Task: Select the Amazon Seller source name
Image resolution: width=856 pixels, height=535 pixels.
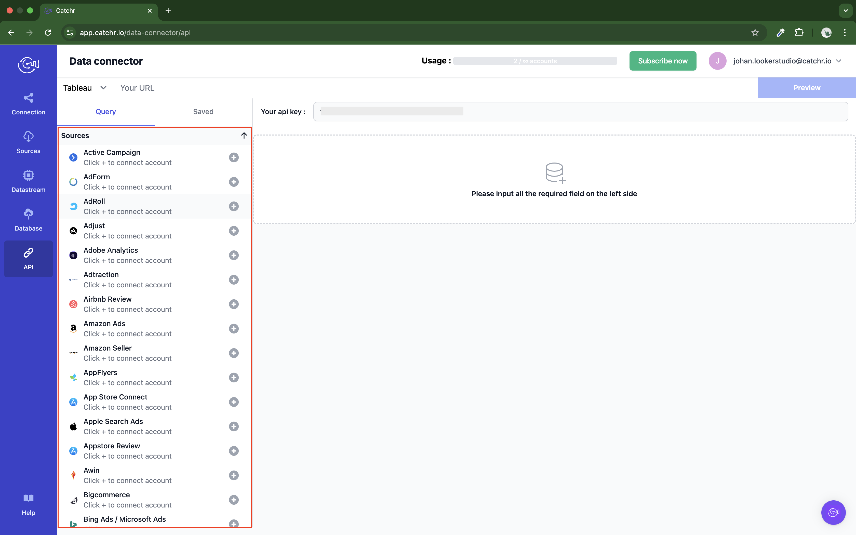Action: click(x=108, y=348)
